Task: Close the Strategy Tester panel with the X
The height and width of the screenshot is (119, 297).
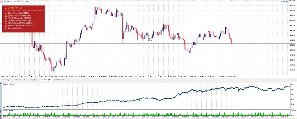Action: coord(1,83)
